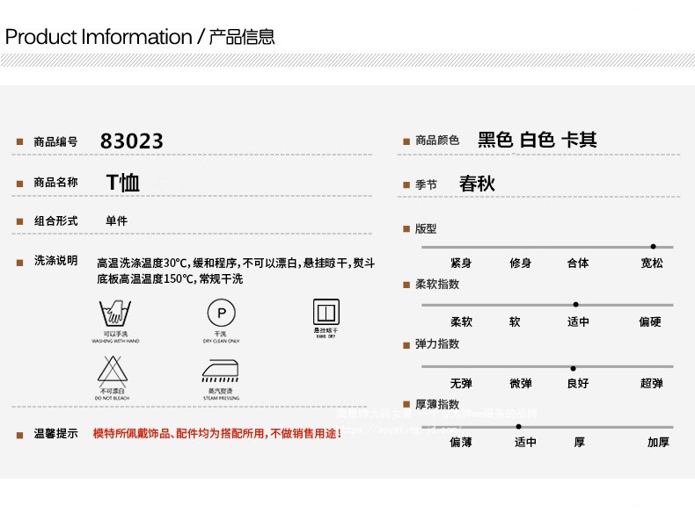
Task: Click the brown bullet beside 温馨提示
Action: tap(19, 435)
